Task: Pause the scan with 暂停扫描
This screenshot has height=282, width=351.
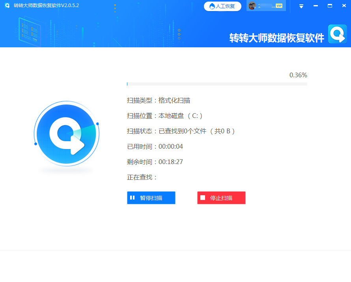Action: click(x=151, y=198)
